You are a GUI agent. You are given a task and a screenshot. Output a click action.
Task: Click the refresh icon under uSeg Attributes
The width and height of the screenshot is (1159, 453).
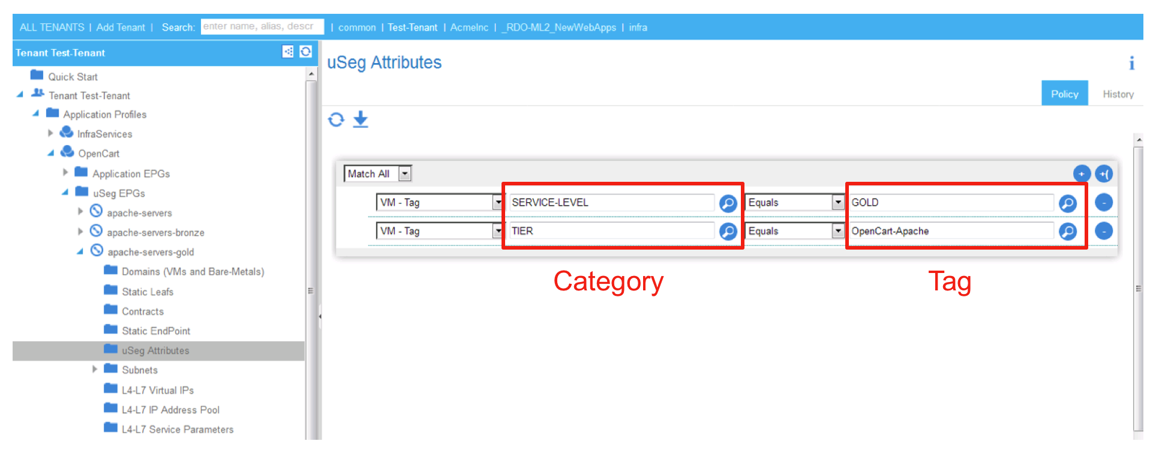tap(336, 120)
